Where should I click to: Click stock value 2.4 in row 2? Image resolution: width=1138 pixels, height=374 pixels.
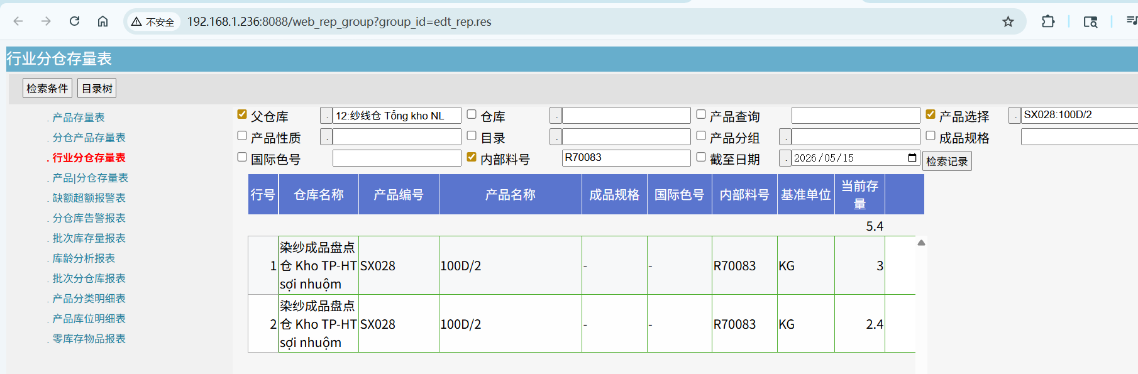[875, 324]
